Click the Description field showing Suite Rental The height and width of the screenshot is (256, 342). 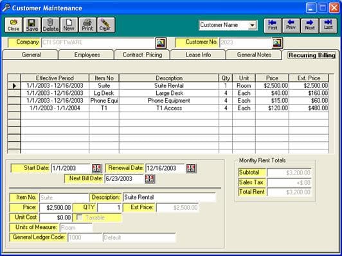pos(169,197)
